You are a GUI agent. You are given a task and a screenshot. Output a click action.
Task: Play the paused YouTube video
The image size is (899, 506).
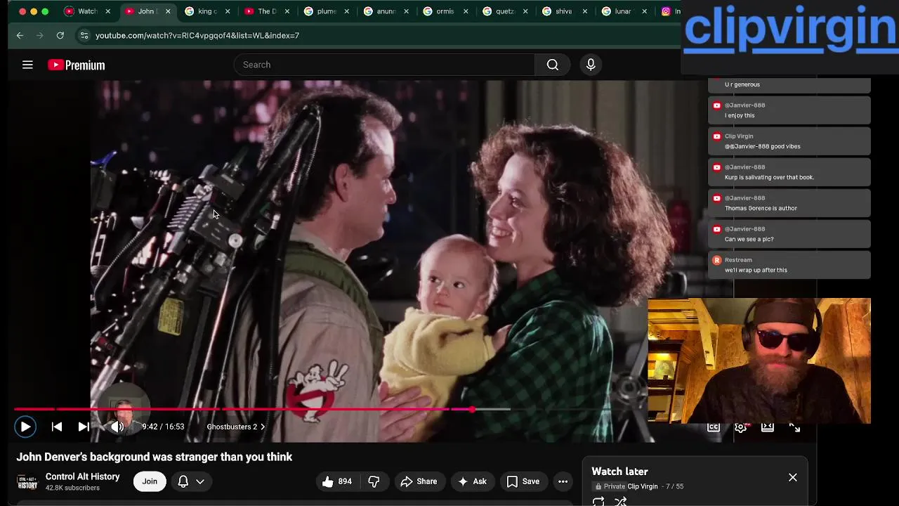[25, 427]
